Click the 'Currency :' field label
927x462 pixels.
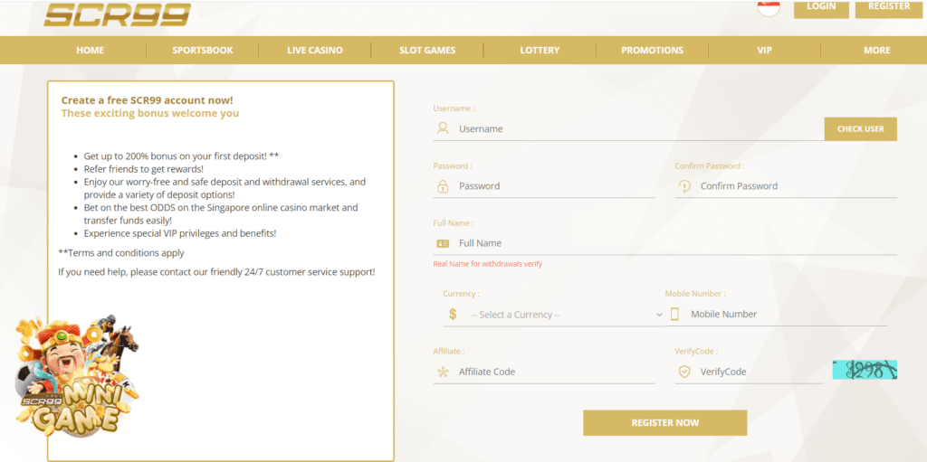pyautogui.click(x=461, y=294)
